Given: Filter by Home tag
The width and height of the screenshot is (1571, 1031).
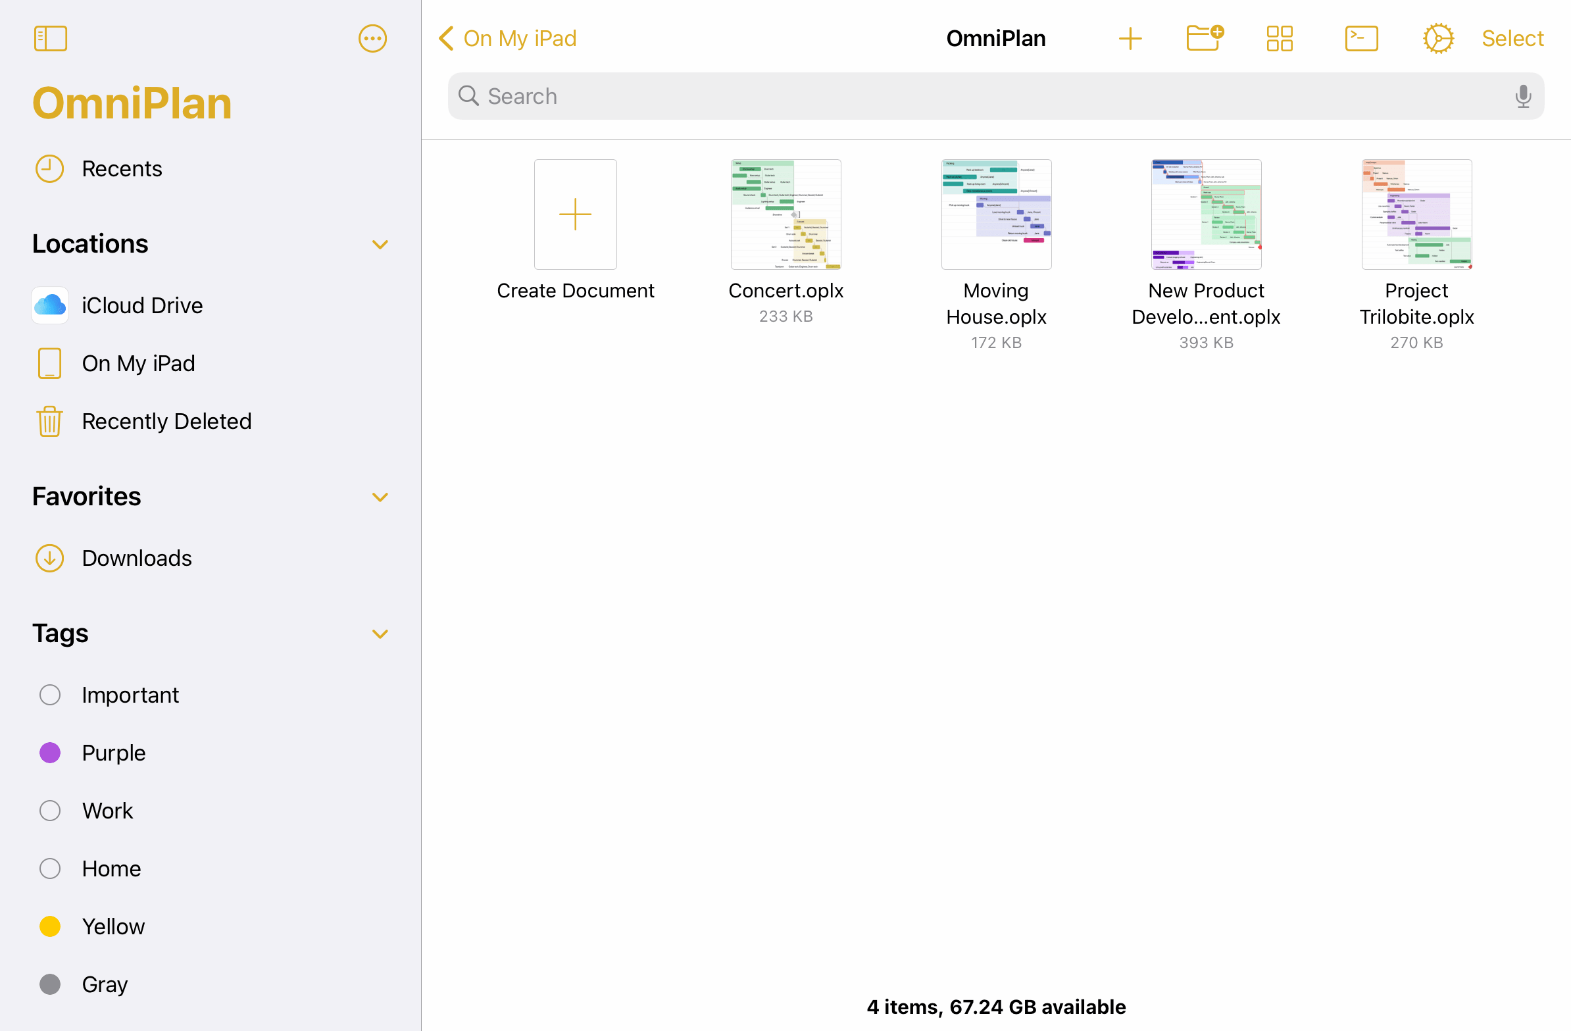Looking at the screenshot, I should [210, 868].
